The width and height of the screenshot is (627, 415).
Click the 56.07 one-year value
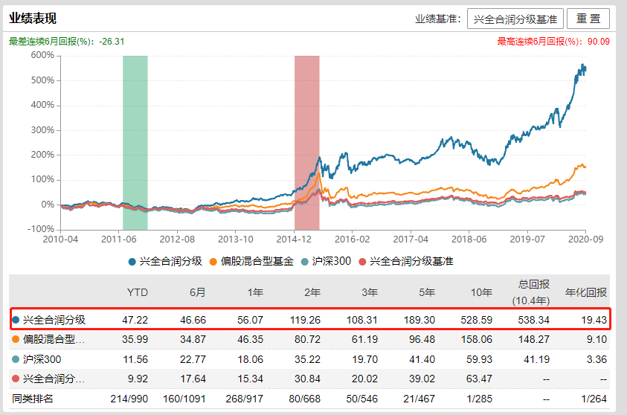coord(251,321)
